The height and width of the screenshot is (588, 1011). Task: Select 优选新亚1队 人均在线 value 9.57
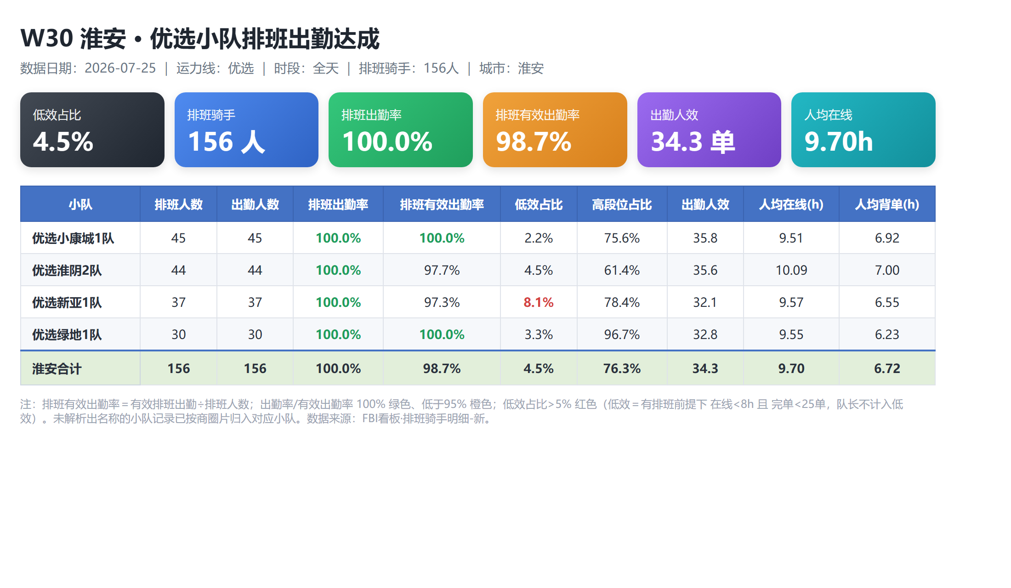[x=791, y=302]
